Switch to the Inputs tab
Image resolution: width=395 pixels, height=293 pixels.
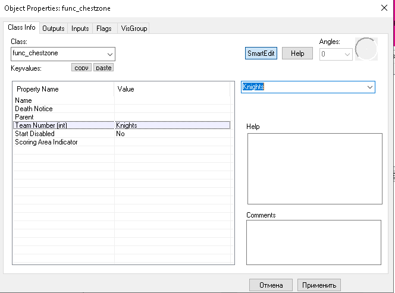(80, 29)
